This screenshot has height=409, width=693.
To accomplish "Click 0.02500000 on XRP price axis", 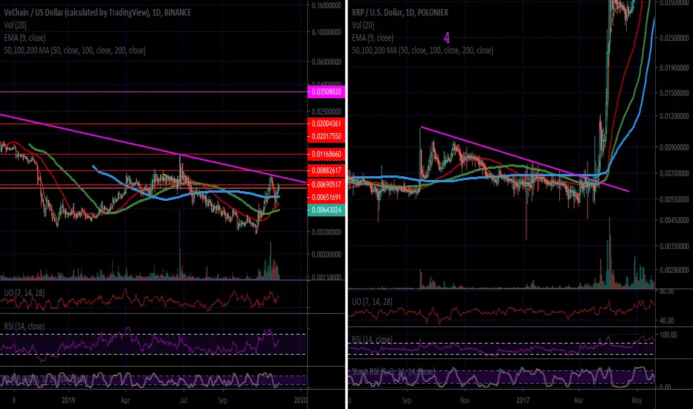I will point(674,39).
